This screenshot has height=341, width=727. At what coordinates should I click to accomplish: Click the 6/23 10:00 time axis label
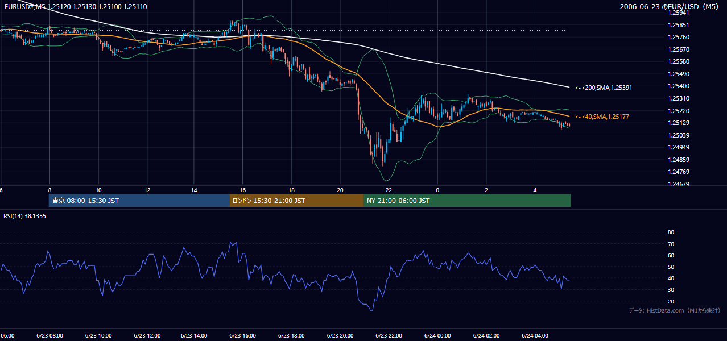[x=98, y=336]
